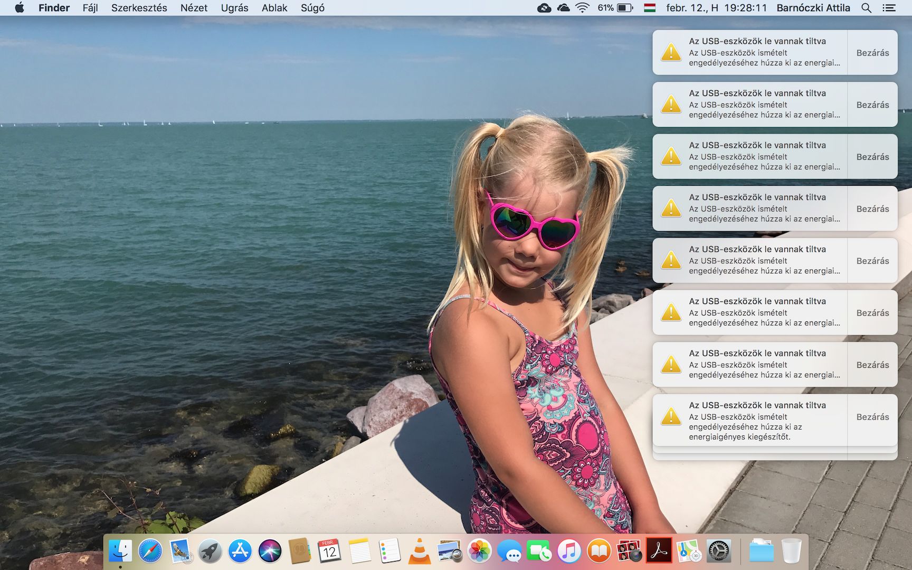
Task: Open the Photos app in Dock
Action: coord(480,551)
